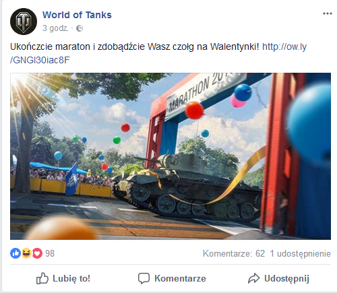Viewport: 337px width, 293px height.
Task: Show the Komentarze: 62 comment list
Action: coord(234,253)
